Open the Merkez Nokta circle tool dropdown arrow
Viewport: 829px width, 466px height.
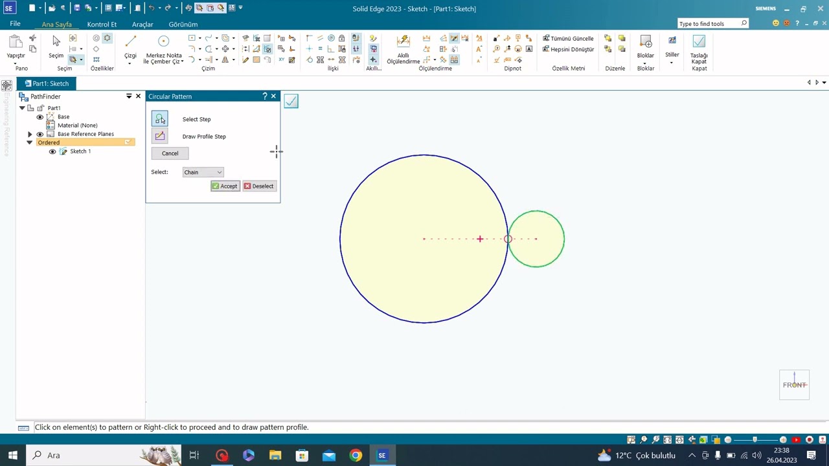coord(183,61)
